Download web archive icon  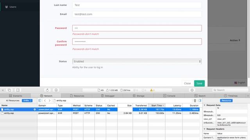(x=56, y=90)
